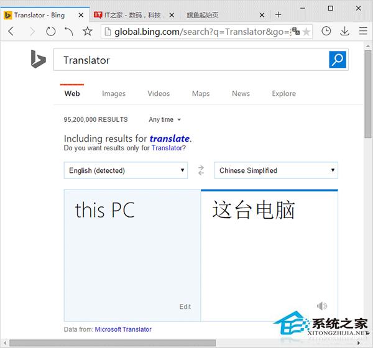Reload the page with the refresh icon
373x348 pixels.
51,31
